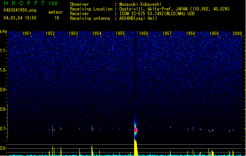This screenshot has height=156, width=246.
Task: Click the meteor count 18
Action: point(57,18)
